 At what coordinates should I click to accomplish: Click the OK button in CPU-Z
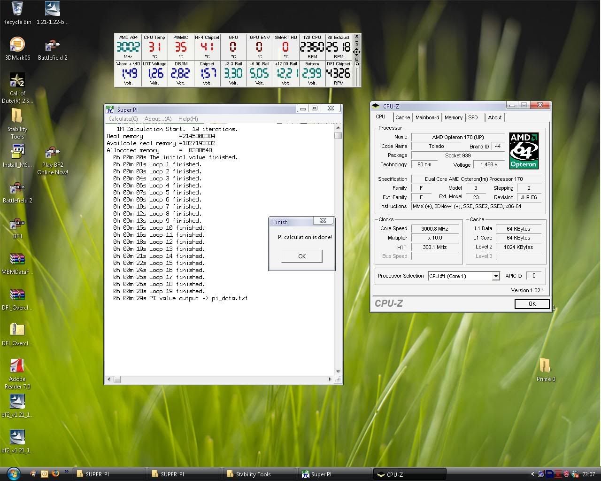(532, 304)
